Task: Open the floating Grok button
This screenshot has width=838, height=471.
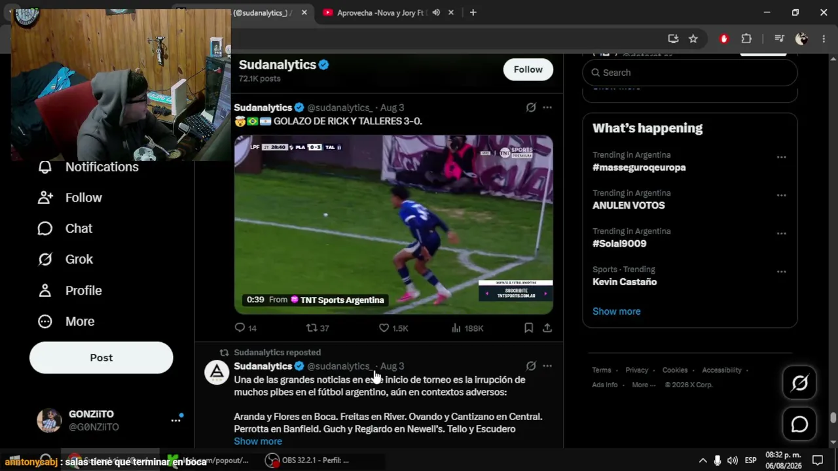Action: click(799, 383)
